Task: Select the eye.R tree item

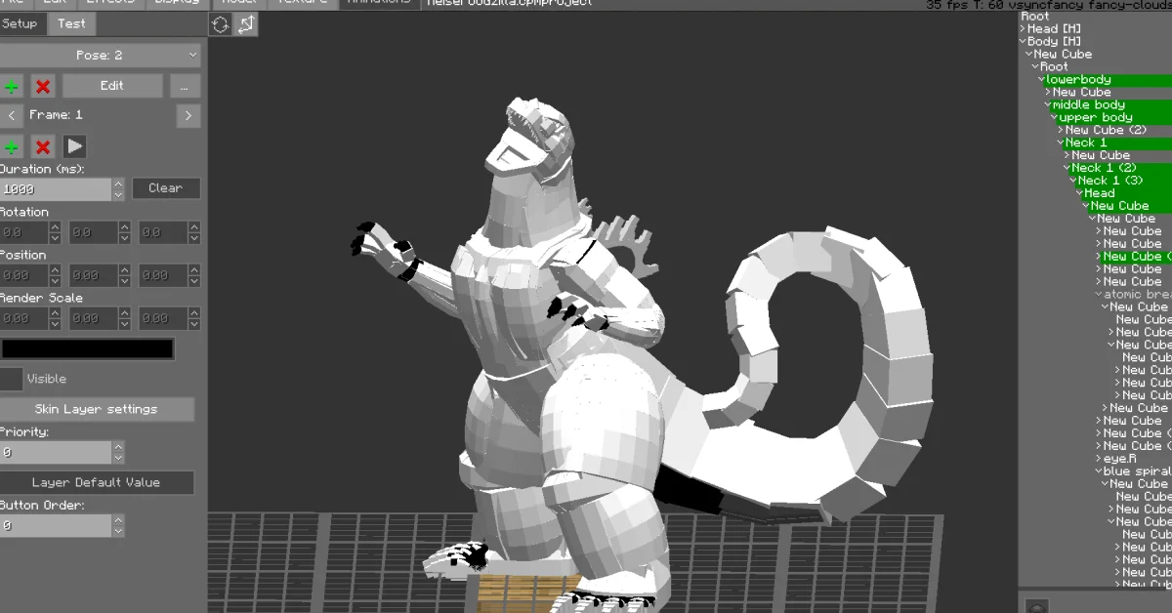Action: click(x=1120, y=459)
